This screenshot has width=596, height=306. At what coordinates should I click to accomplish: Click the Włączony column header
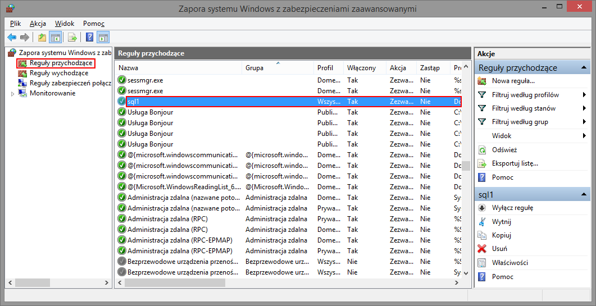click(365, 68)
